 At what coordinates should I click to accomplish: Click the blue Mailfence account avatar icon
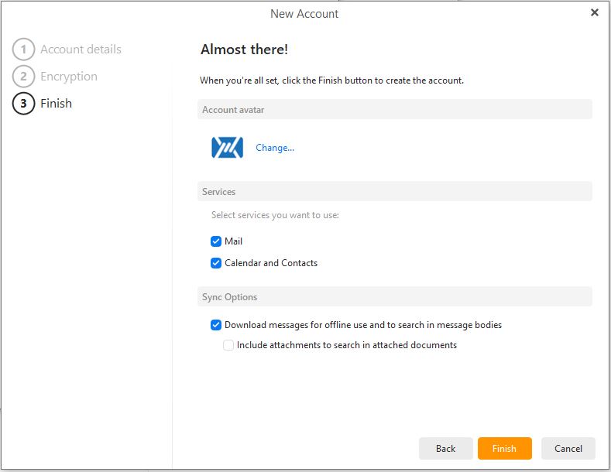pyautogui.click(x=227, y=148)
